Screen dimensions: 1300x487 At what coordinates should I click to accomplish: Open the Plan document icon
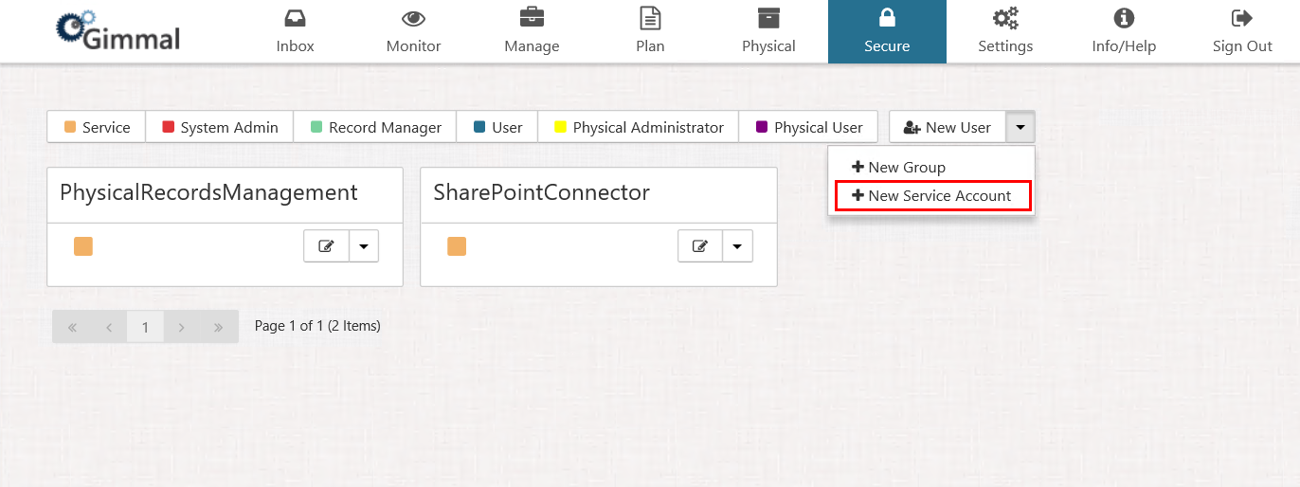point(650,19)
